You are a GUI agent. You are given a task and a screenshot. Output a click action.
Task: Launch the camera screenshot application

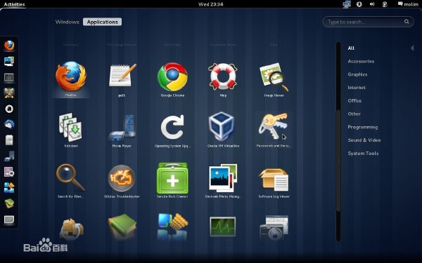274,227
